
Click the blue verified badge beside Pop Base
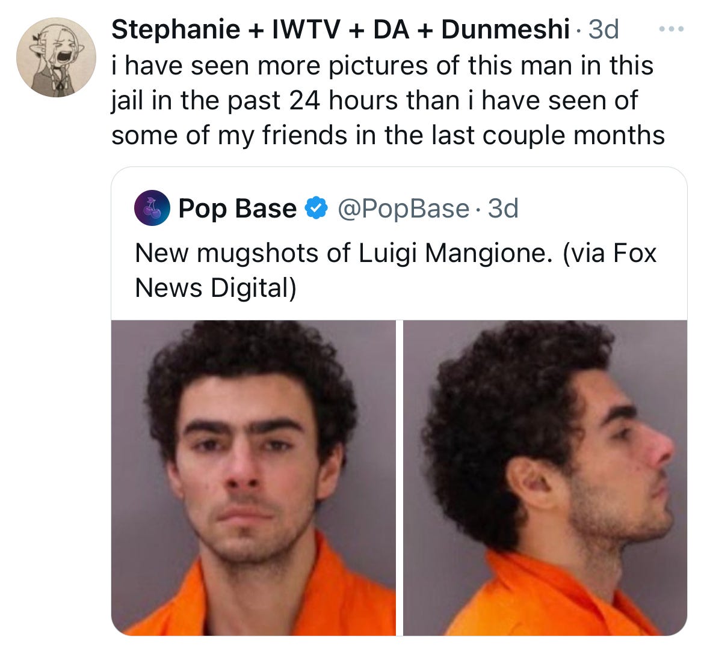coord(316,208)
